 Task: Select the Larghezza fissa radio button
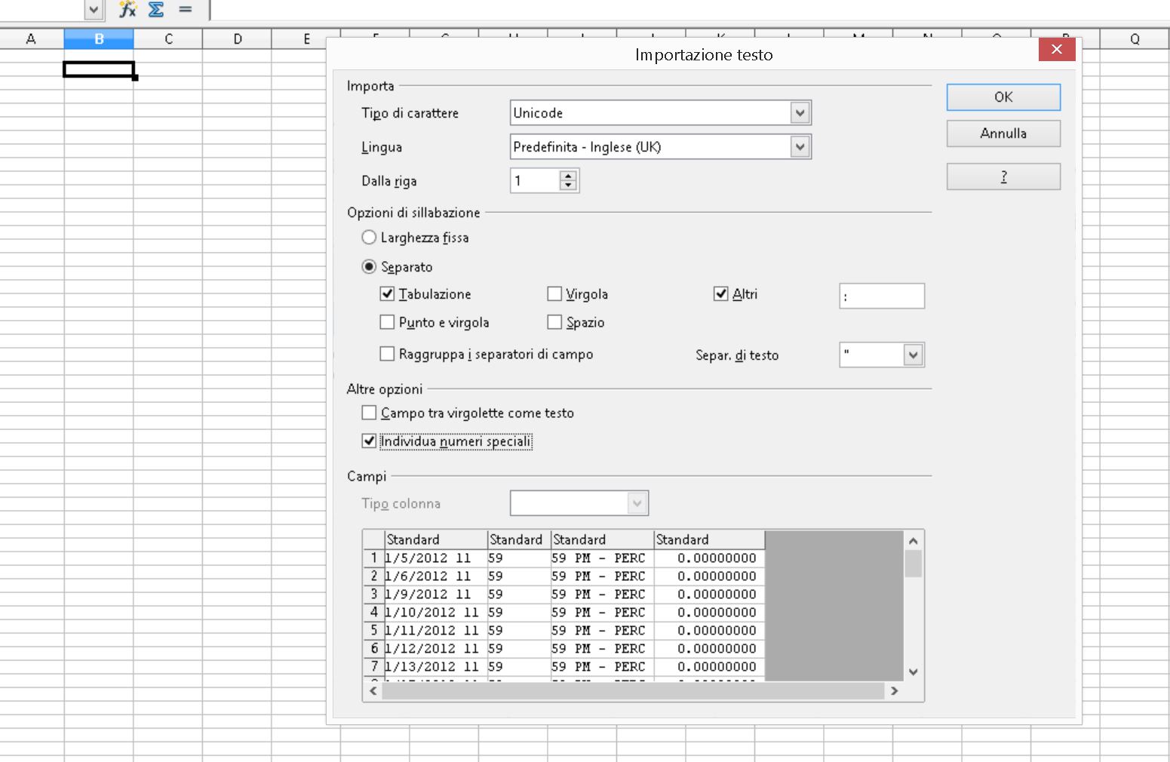(x=369, y=238)
